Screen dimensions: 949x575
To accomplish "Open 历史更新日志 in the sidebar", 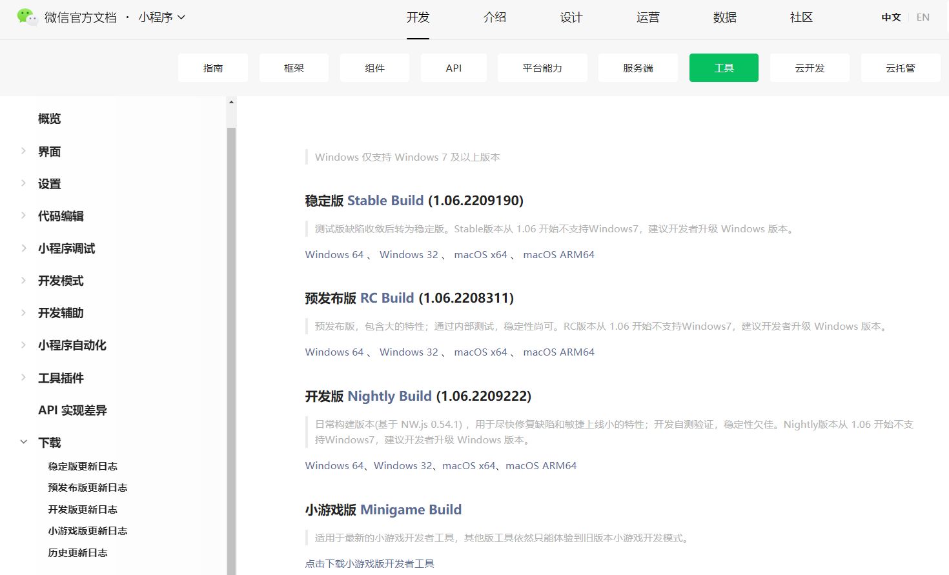I will (x=77, y=552).
